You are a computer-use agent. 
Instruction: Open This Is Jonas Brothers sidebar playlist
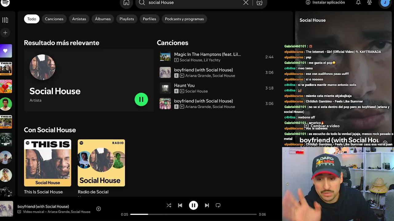point(6,69)
